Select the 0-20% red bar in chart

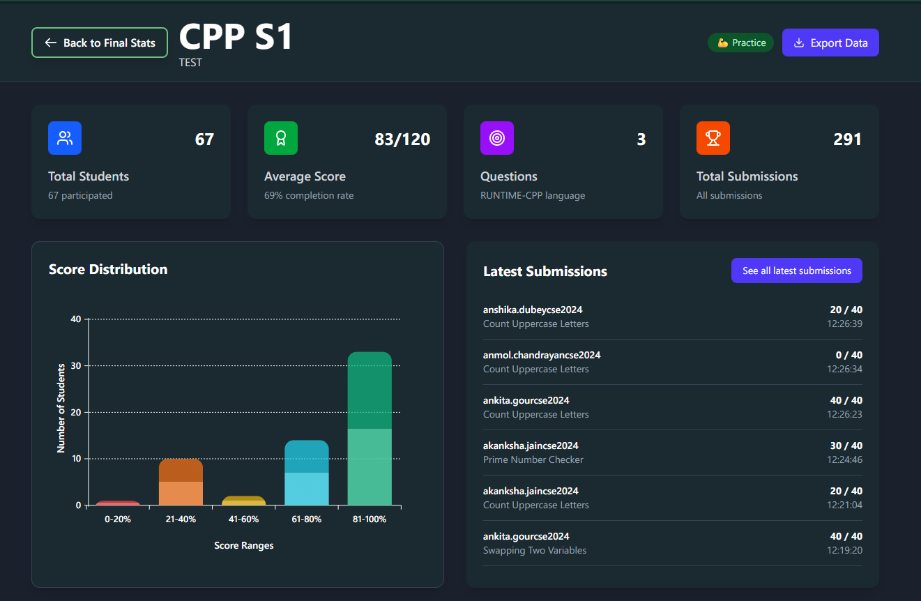point(118,503)
